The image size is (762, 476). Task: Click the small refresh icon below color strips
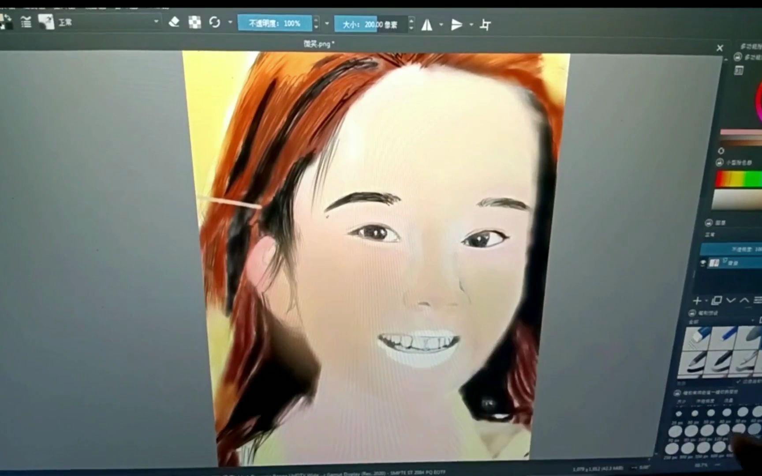(x=721, y=151)
